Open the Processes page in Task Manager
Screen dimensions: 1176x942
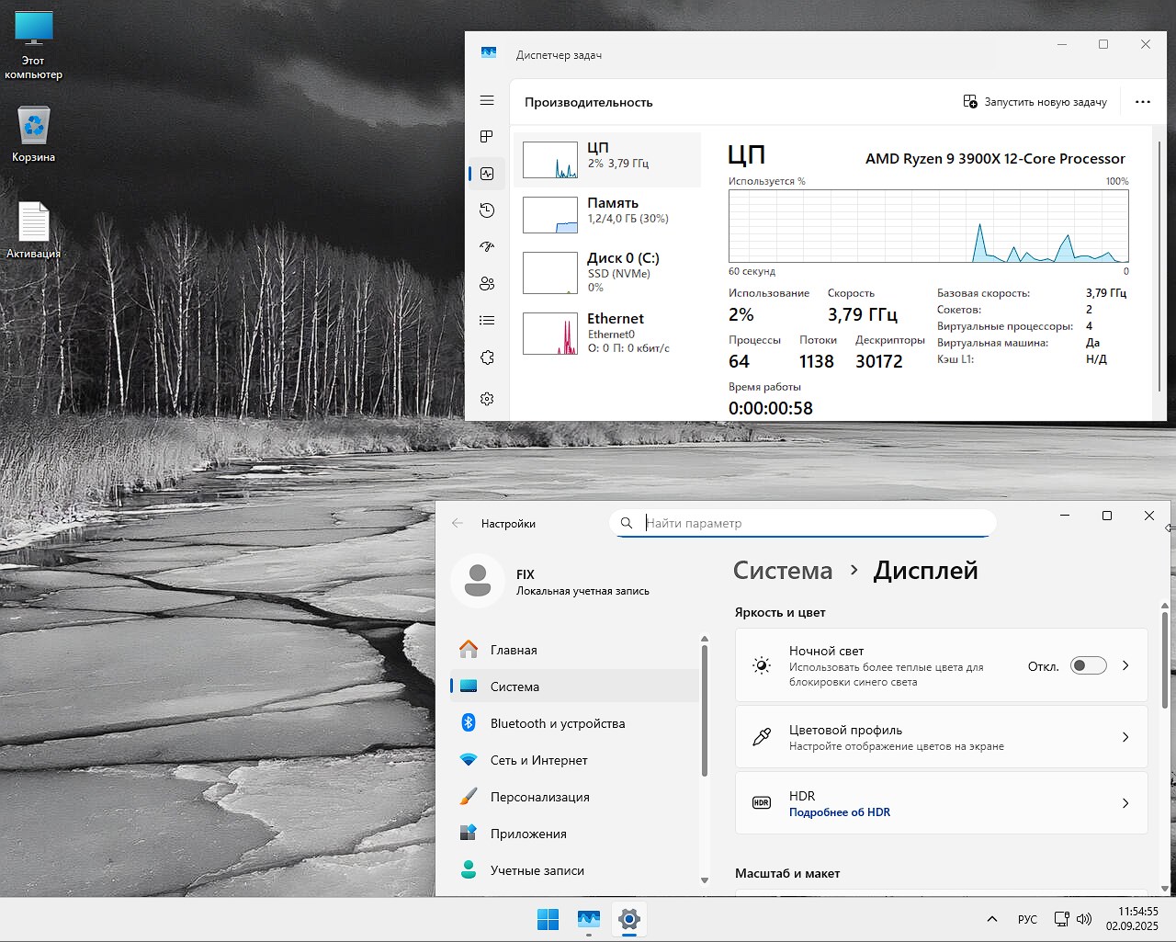point(487,137)
